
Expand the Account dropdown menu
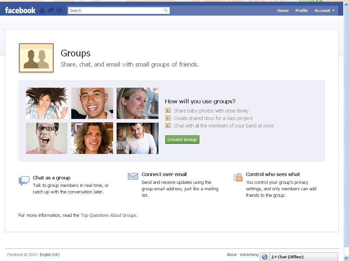click(324, 11)
